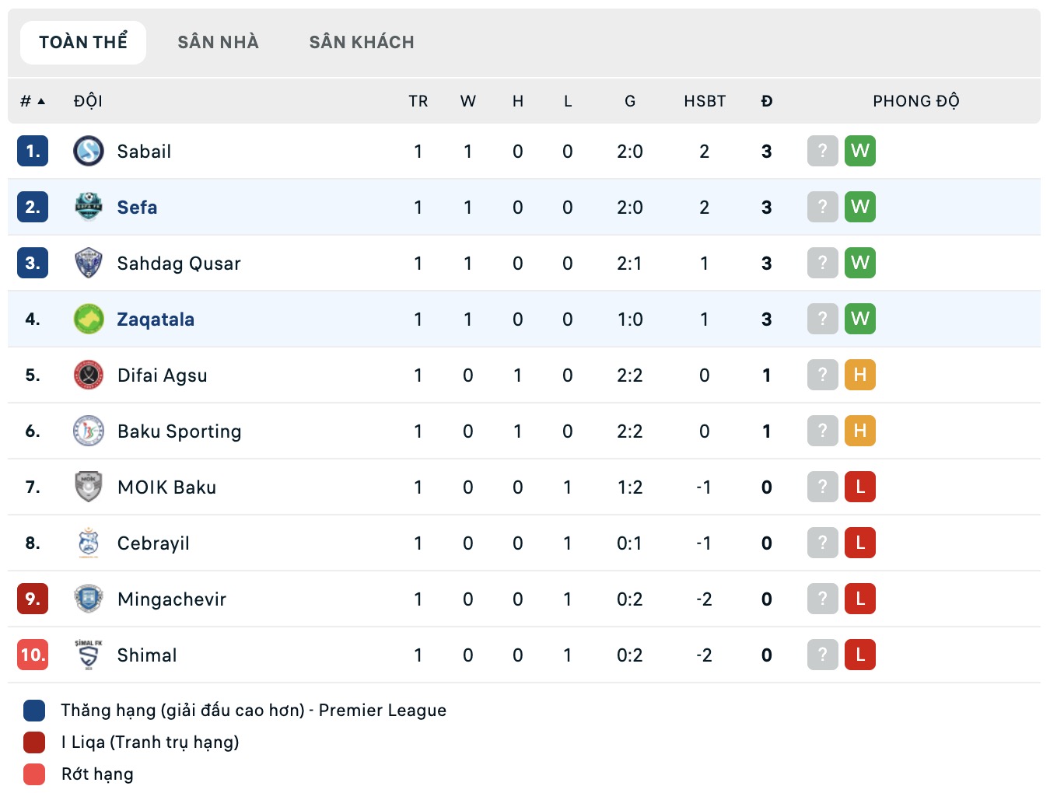The height and width of the screenshot is (793, 1050).
Task: Click the ? placeholder next to Sabail's form
Action: point(822,151)
